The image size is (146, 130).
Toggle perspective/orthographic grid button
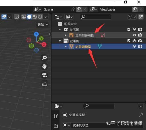(x=44, y=84)
